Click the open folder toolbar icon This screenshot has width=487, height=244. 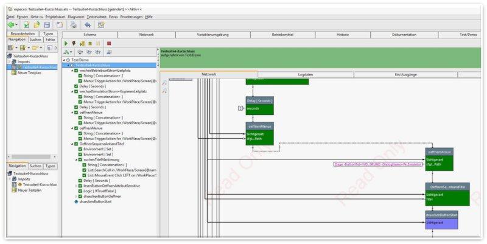point(37,25)
